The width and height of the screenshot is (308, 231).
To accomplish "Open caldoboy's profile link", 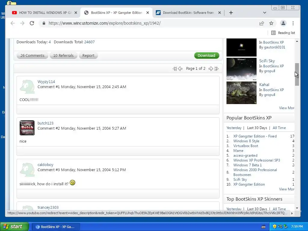I will pos(45,165).
